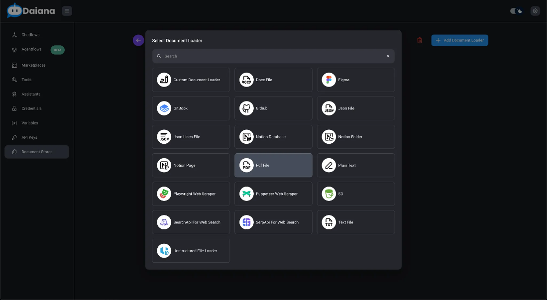
Task: Choose the Github loader icon
Action: (246, 108)
